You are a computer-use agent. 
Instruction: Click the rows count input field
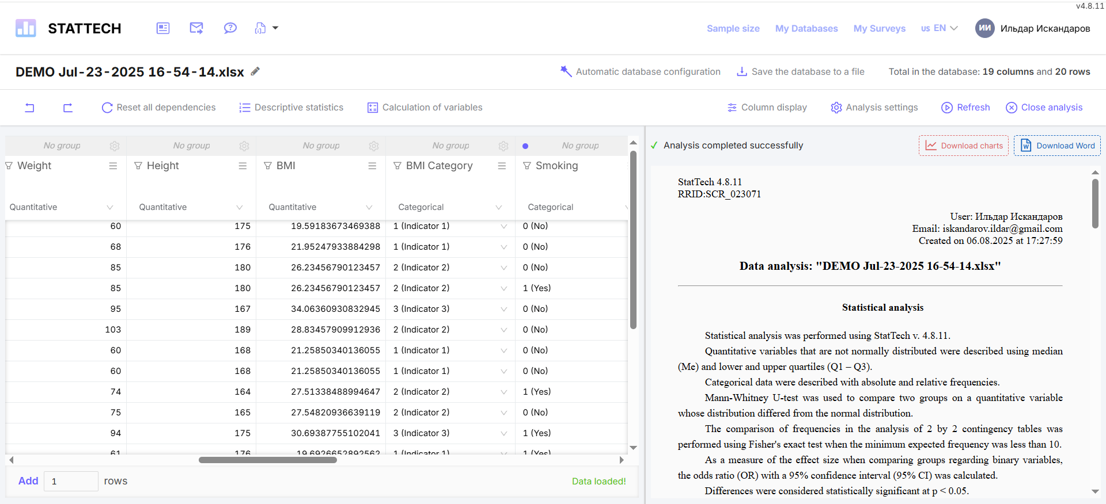(71, 481)
